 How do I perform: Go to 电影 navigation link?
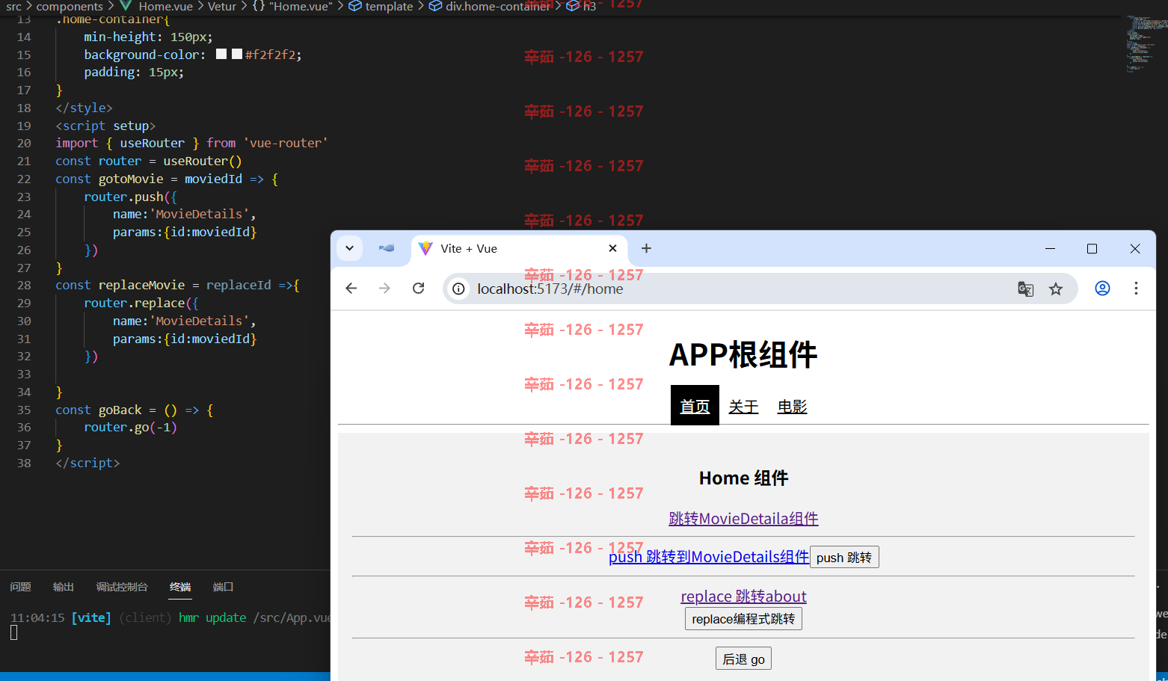pos(792,407)
